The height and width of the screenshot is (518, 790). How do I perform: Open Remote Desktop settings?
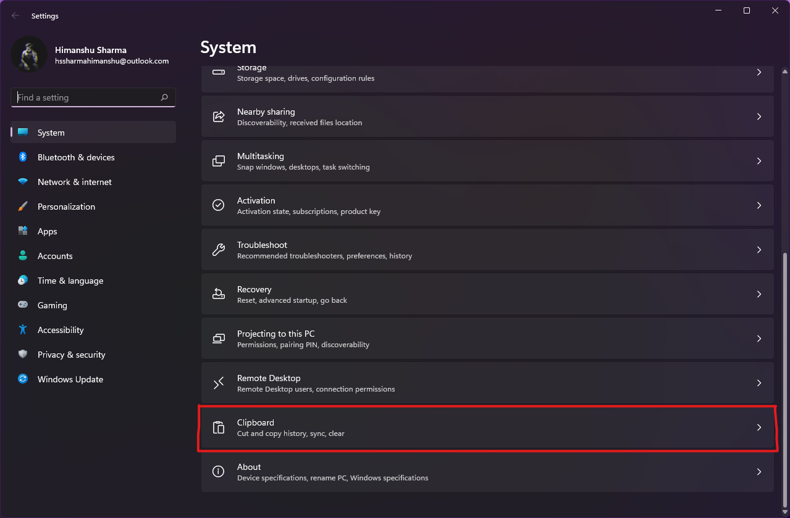coord(487,383)
